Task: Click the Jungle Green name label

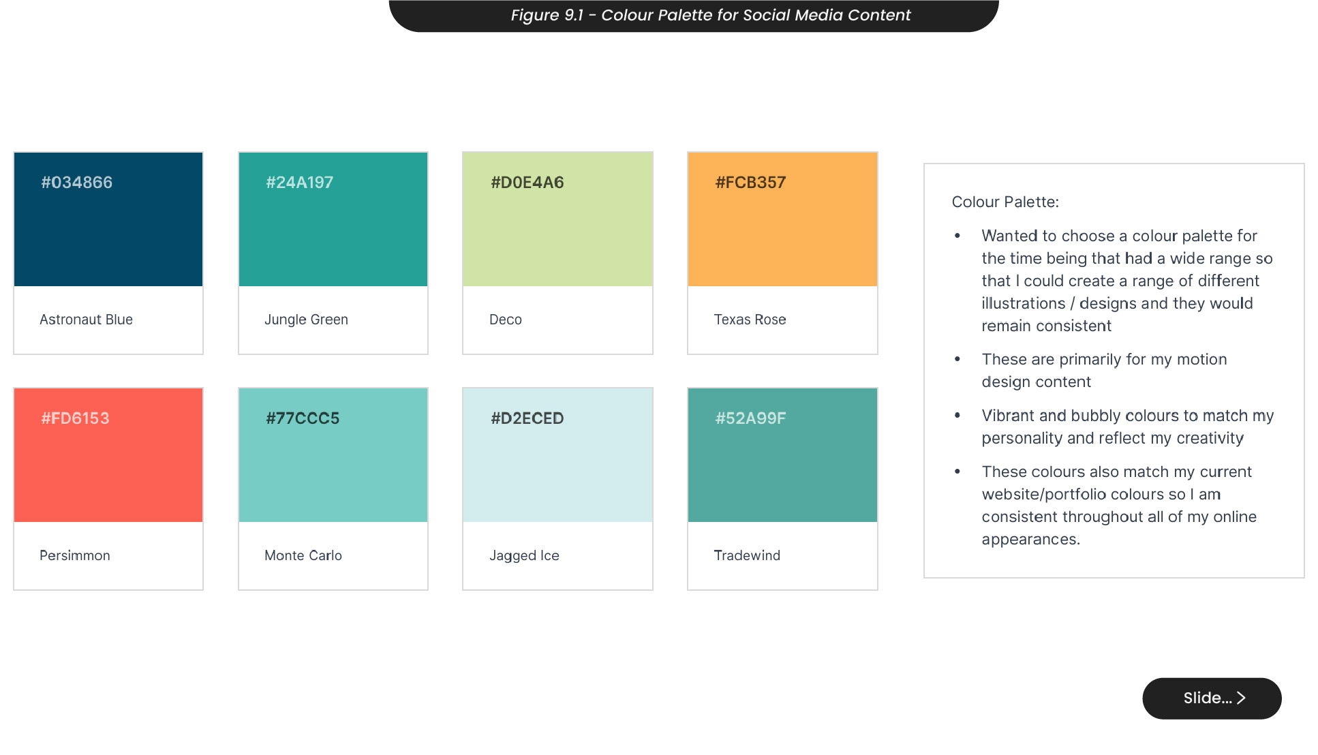Action: click(x=306, y=320)
